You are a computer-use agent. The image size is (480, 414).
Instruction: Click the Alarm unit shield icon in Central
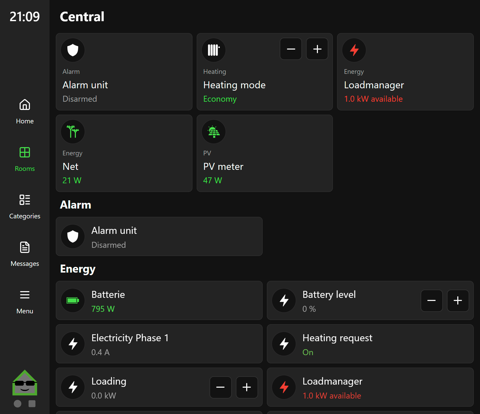(73, 50)
